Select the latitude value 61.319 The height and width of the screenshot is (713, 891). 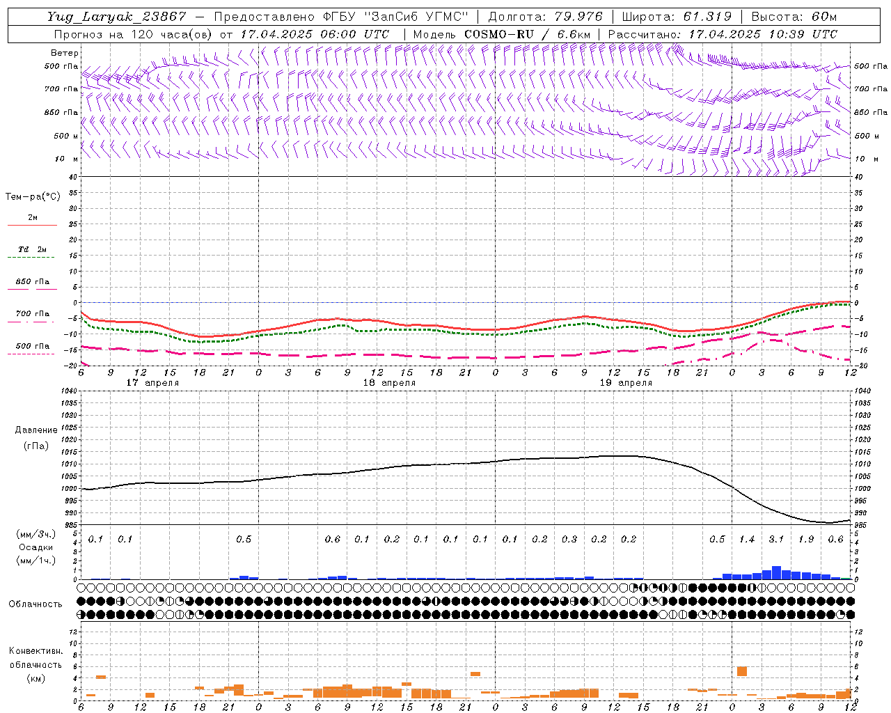point(707,17)
